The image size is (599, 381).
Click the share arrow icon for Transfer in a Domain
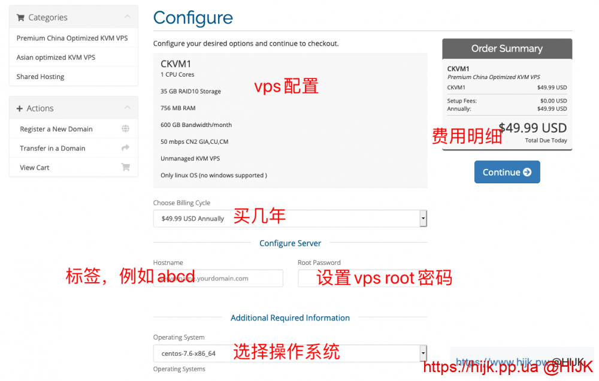pos(125,148)
